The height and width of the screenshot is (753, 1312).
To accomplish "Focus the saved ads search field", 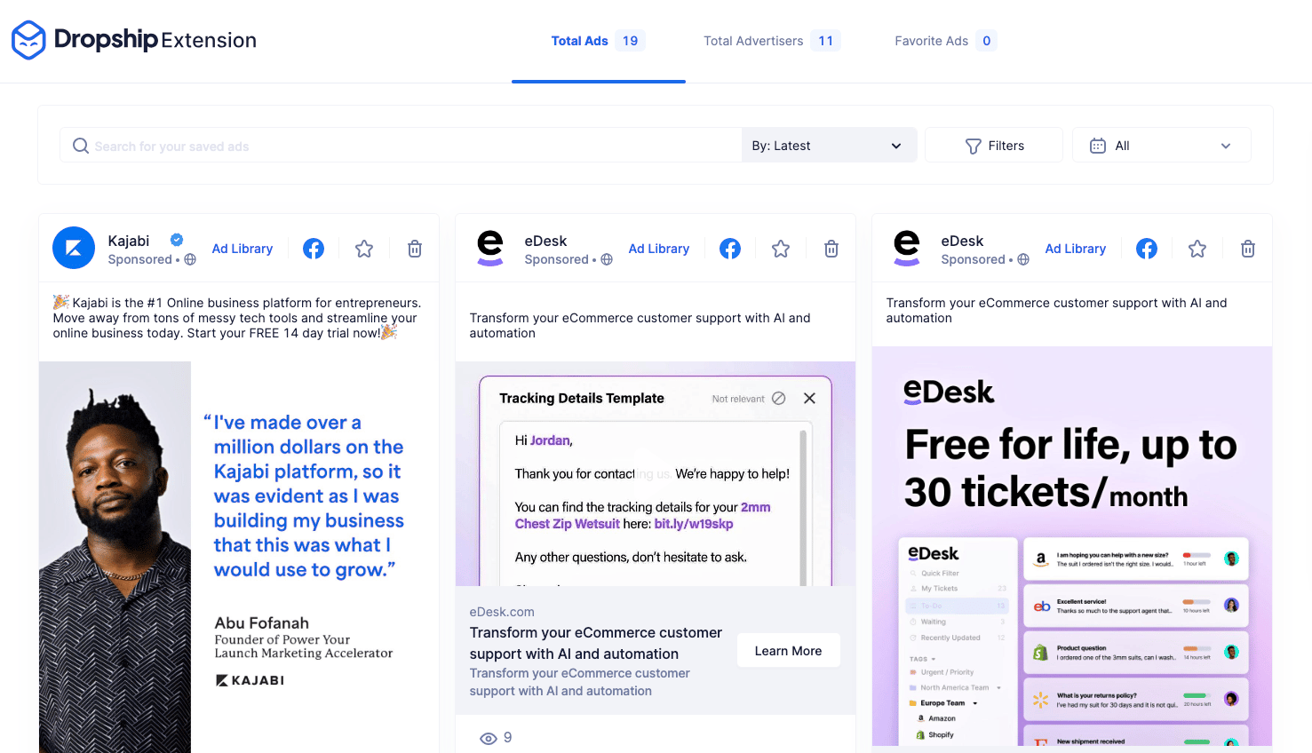I will click(401, 146).
